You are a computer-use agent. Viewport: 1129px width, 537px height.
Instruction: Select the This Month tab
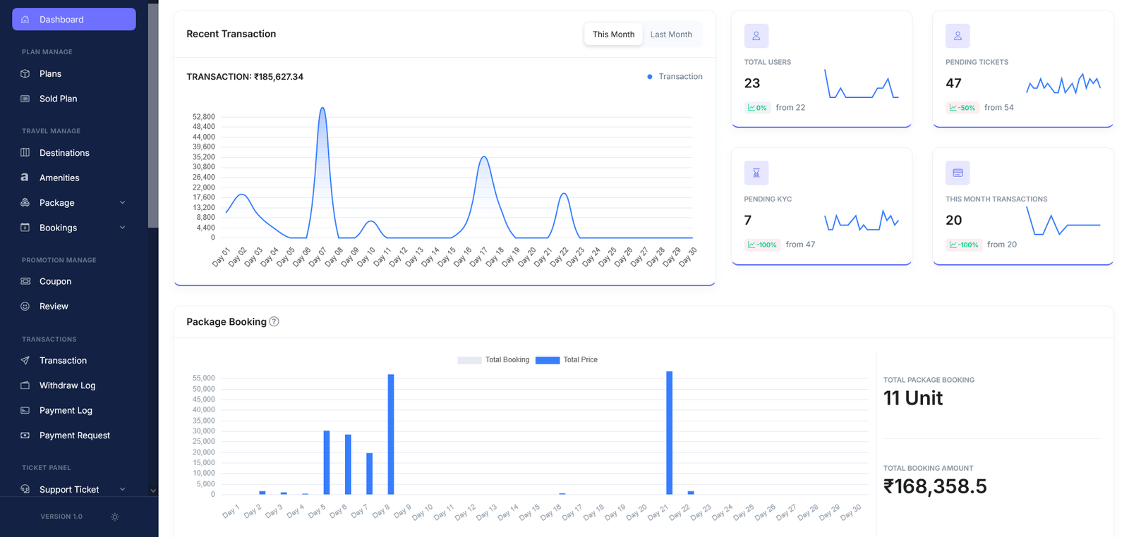click(613, 35)
